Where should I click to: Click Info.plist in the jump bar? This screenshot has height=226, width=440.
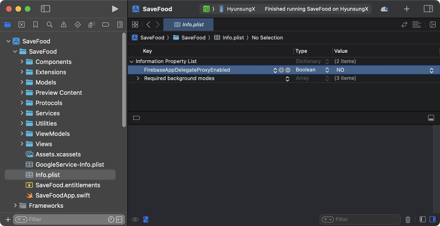[229, 38]
